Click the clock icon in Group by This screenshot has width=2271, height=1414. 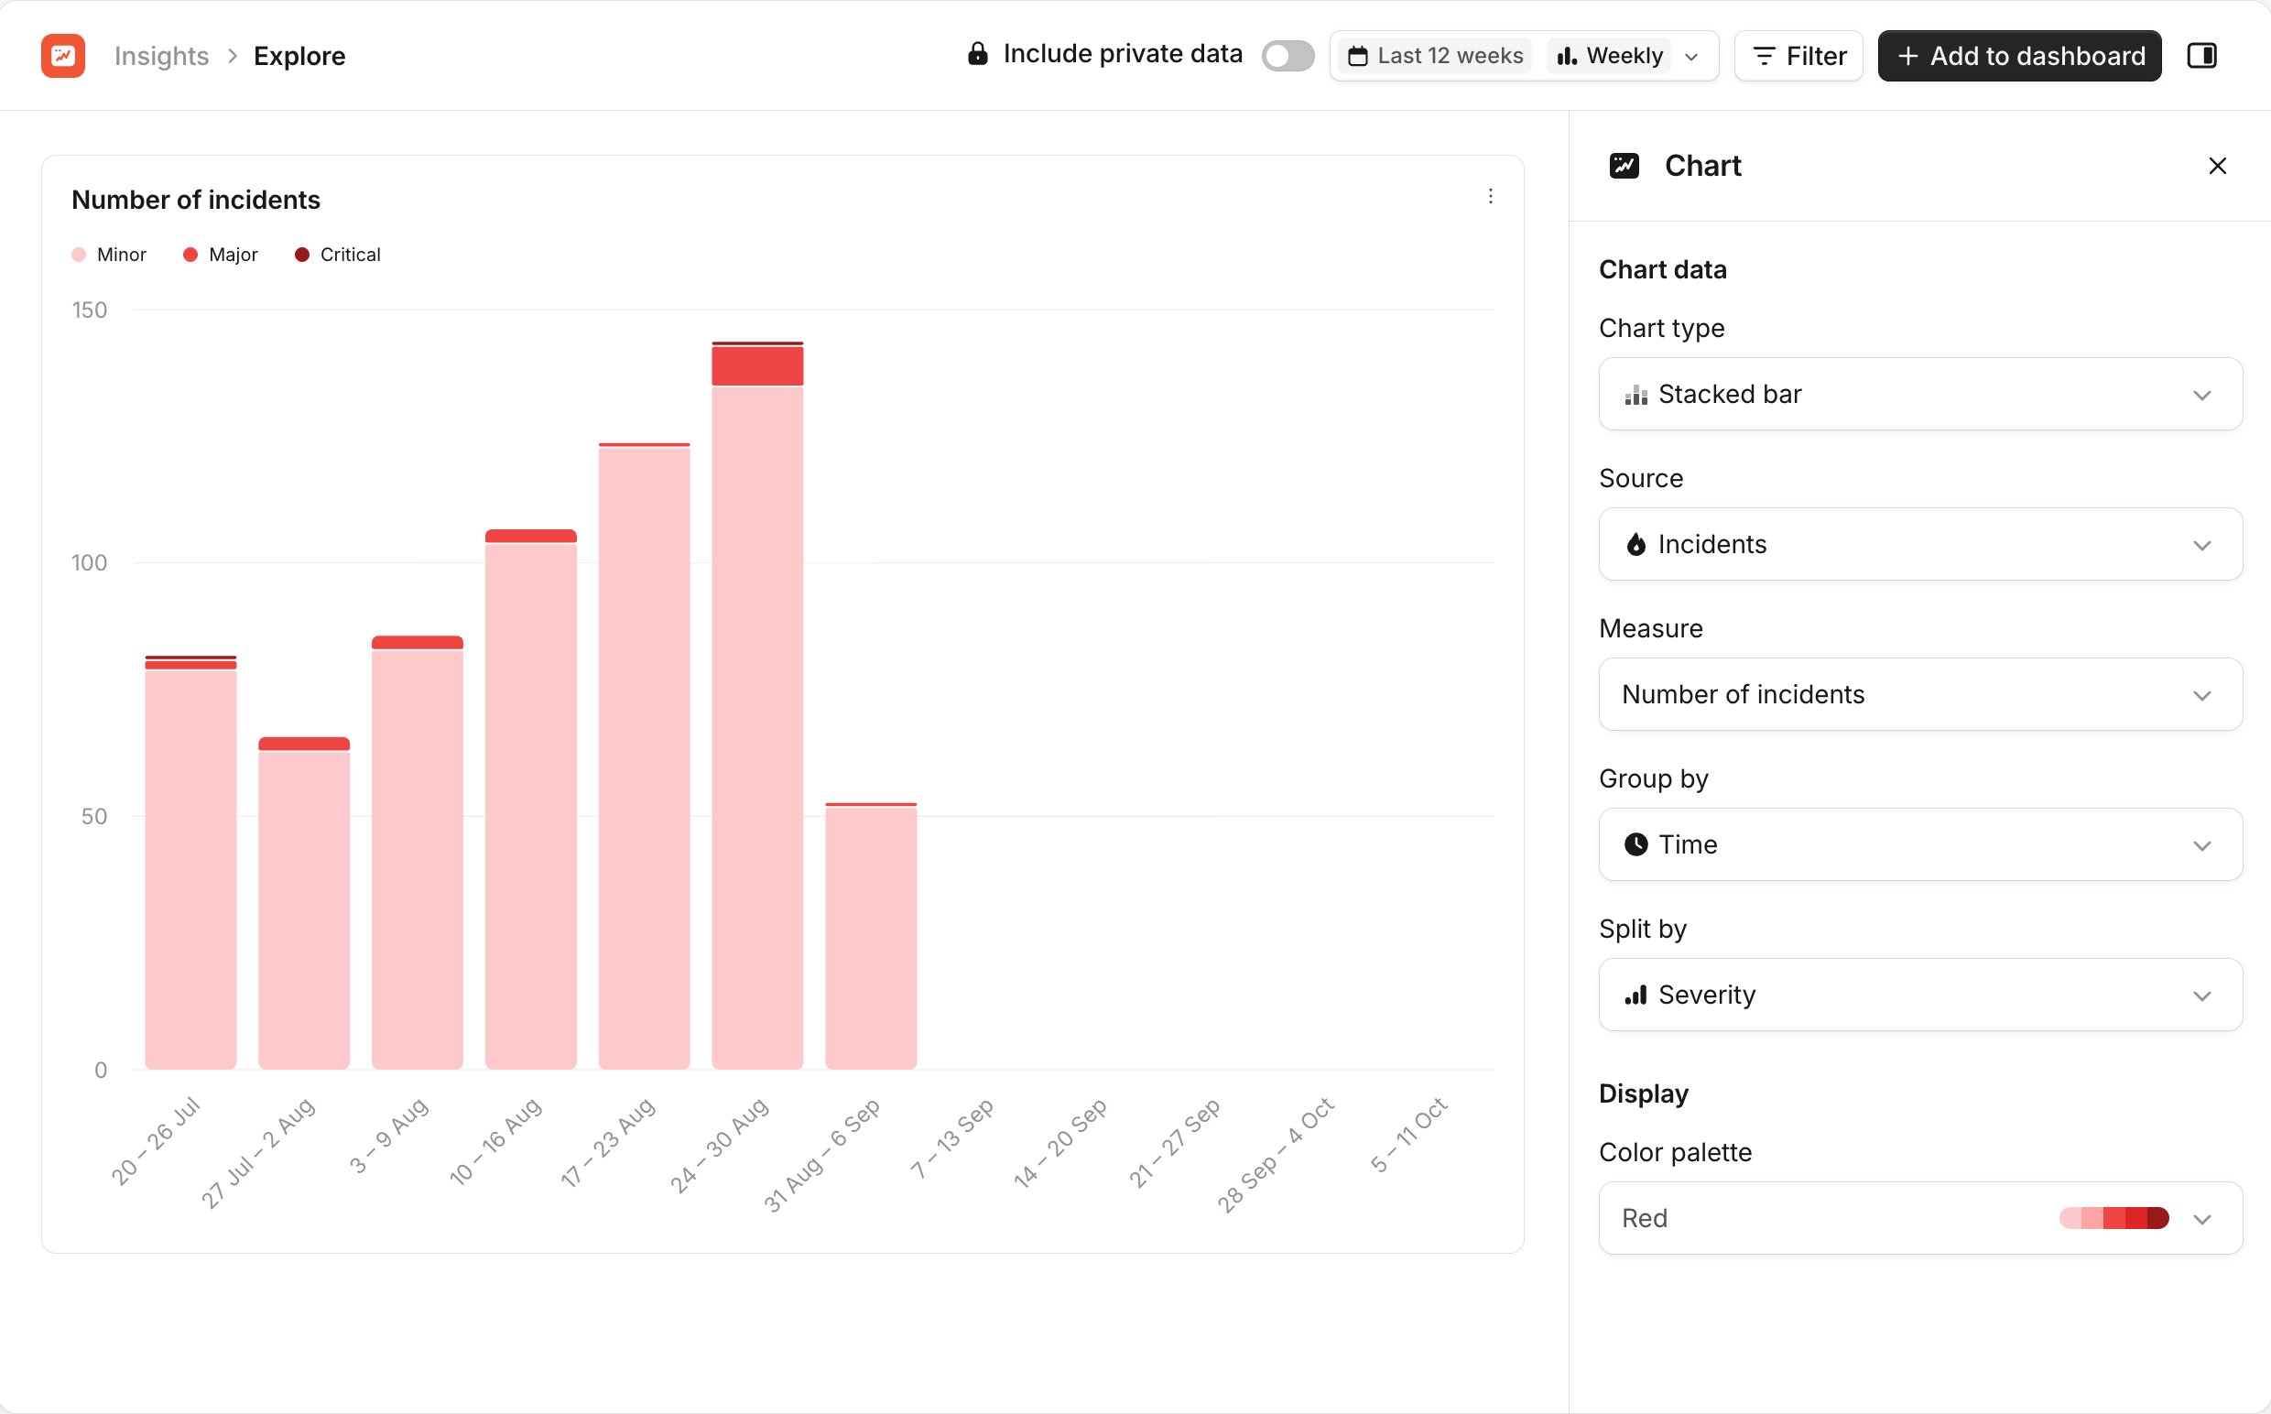1635,844
